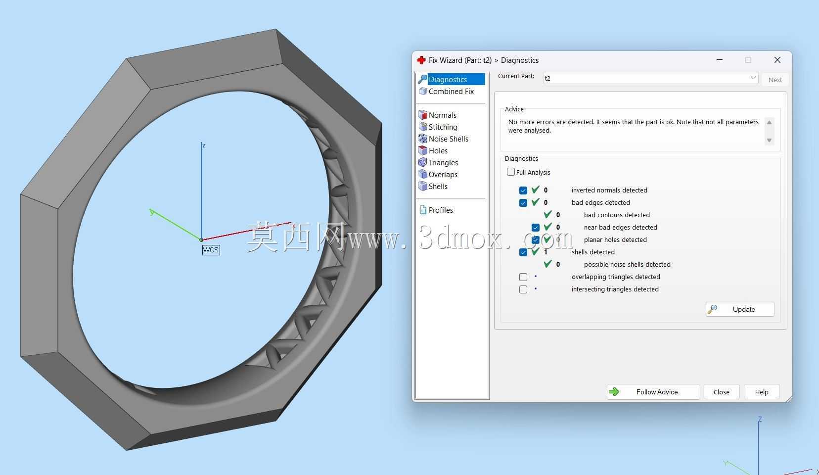The width and height of the screenshot is (819, 475).
Task: Enable the Full Analysis checkbox
Action: tap(511, 172)
